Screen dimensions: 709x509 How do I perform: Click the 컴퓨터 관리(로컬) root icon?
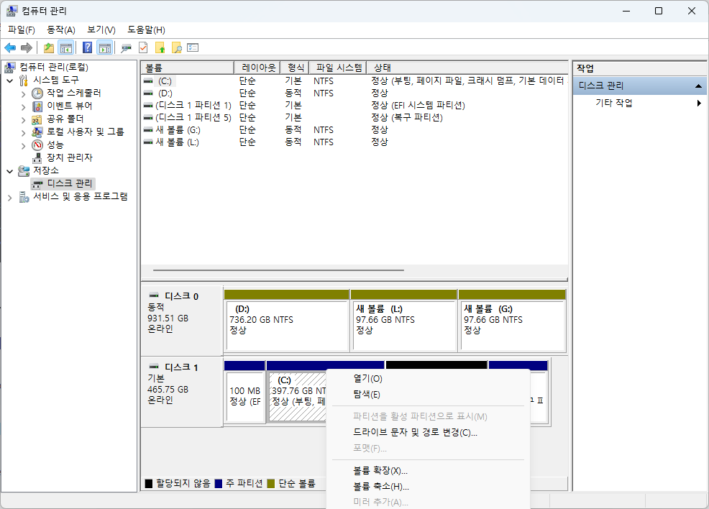(10, 68)
